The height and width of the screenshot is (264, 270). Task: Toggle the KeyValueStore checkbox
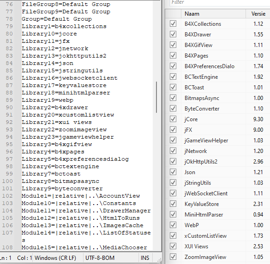pos(173,204)
